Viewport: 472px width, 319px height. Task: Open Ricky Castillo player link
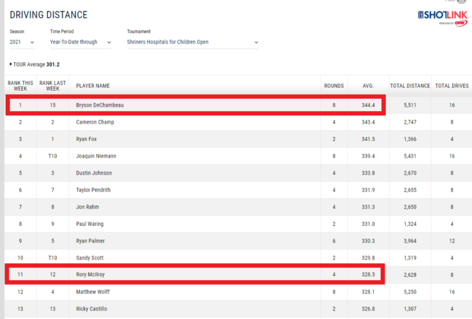[91, 309]
